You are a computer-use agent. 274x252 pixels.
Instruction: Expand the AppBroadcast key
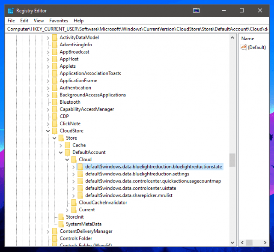coord(48,52)
